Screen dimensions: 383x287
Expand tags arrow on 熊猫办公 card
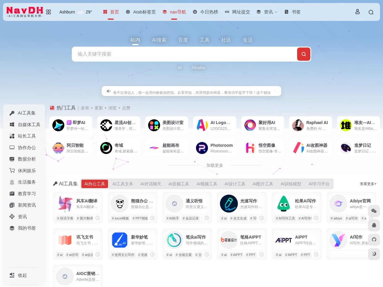tap(152, 218)
